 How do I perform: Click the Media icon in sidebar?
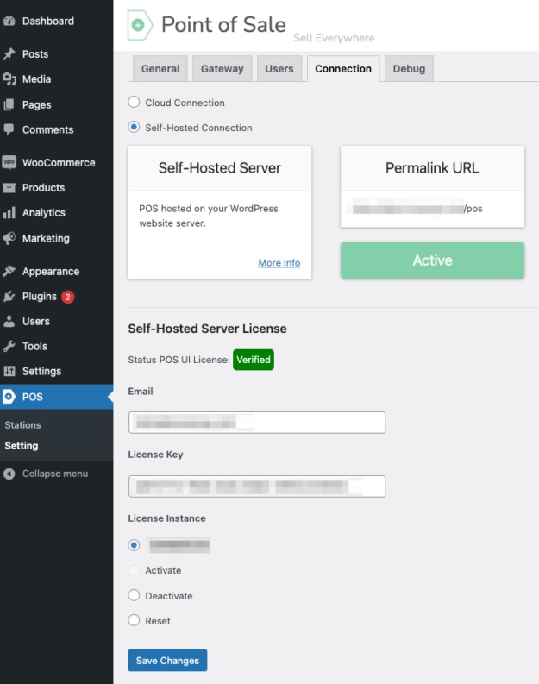(9, 79)
